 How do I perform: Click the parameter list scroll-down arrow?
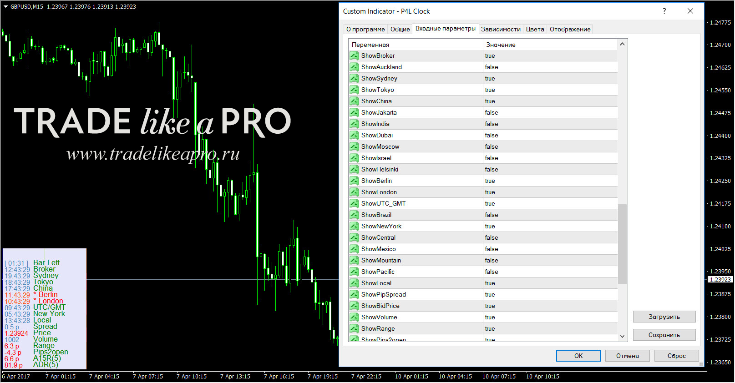click(622, 336)
